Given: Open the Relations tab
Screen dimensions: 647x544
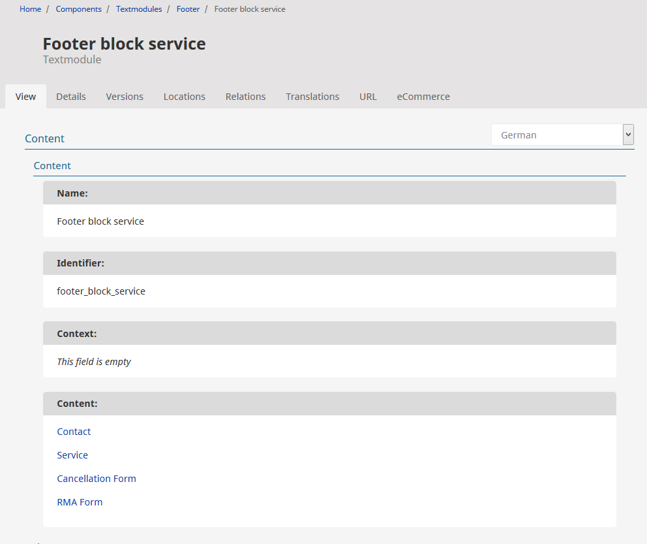Looking at the screenshot, I should pos(245,97).
